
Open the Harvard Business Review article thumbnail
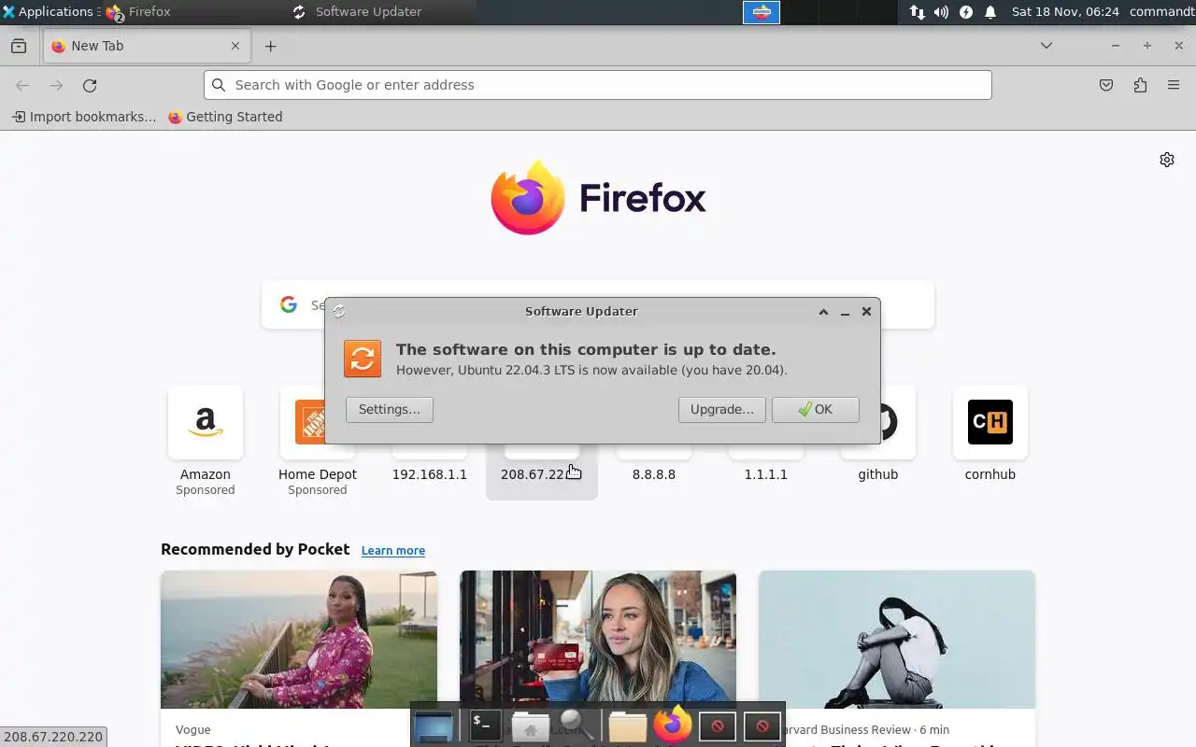point(897,640)
